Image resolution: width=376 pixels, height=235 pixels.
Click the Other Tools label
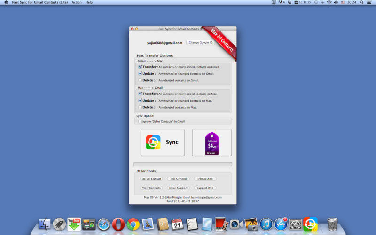coord(147,171)
